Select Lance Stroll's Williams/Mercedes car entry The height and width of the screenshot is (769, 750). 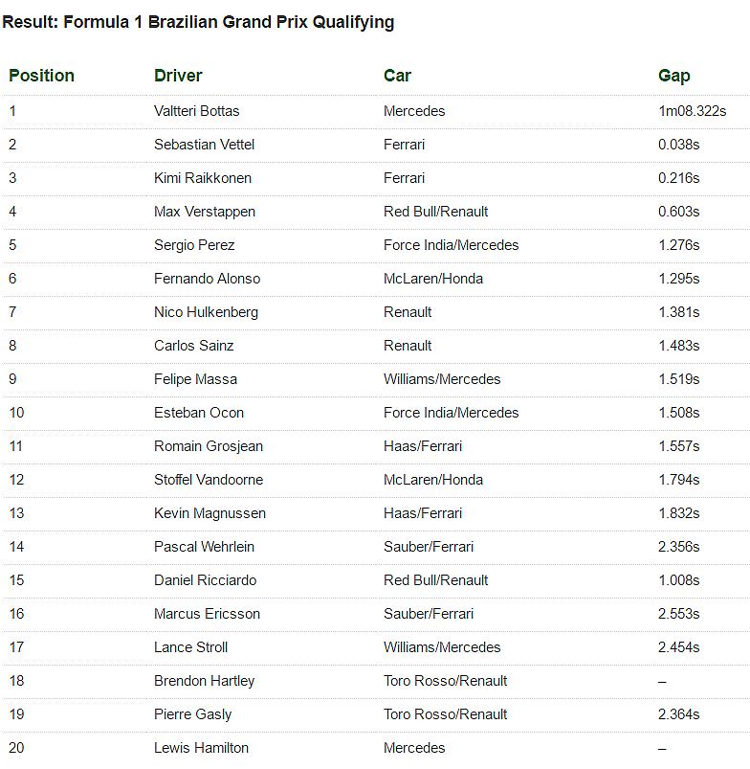442,647
